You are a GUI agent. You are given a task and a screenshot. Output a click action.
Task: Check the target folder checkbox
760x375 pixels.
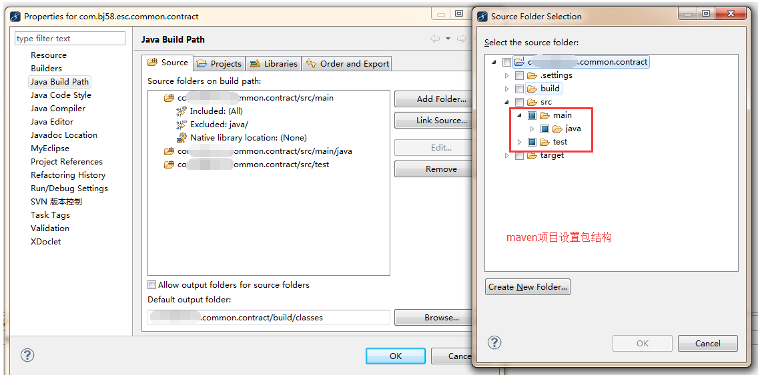(519, 155)
